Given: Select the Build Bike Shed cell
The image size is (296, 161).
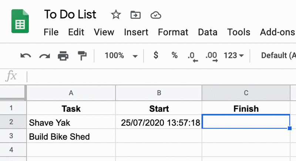Looking at the screenshot, I should click(x=71, y=136).
